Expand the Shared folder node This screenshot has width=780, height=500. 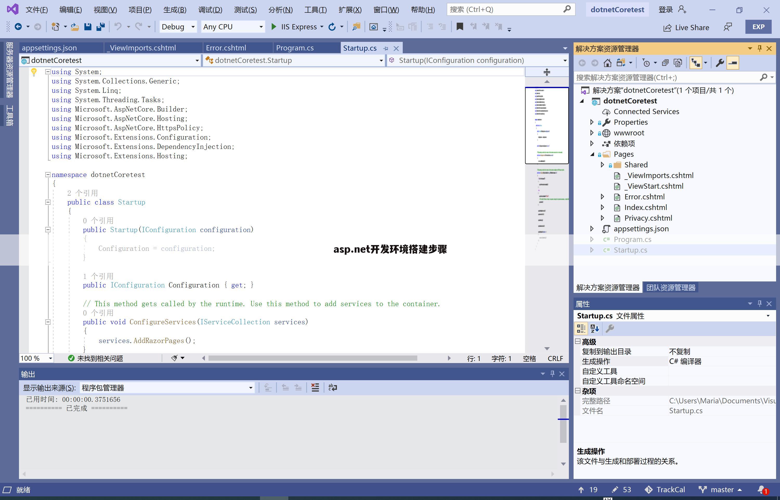coord(602,165)
